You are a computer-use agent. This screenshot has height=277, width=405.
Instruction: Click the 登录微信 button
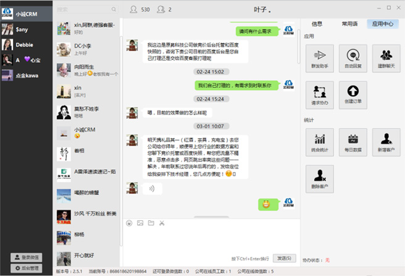click(x=27, y=257)
